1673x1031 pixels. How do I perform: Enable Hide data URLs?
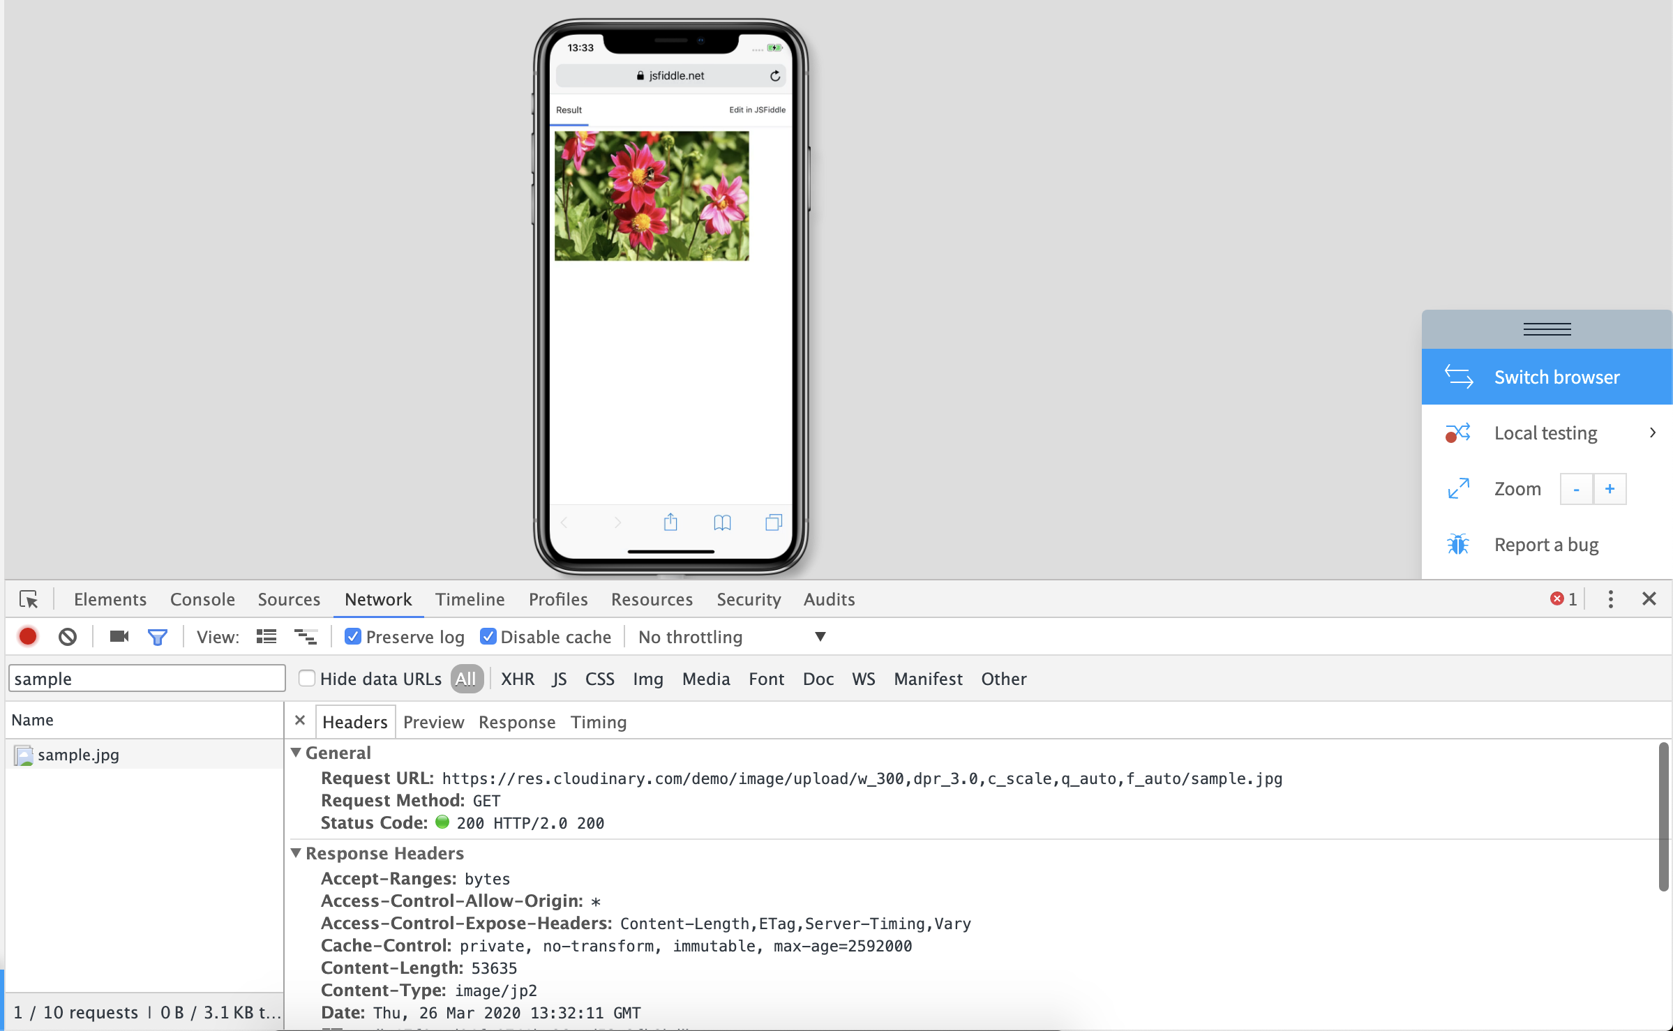306,677
